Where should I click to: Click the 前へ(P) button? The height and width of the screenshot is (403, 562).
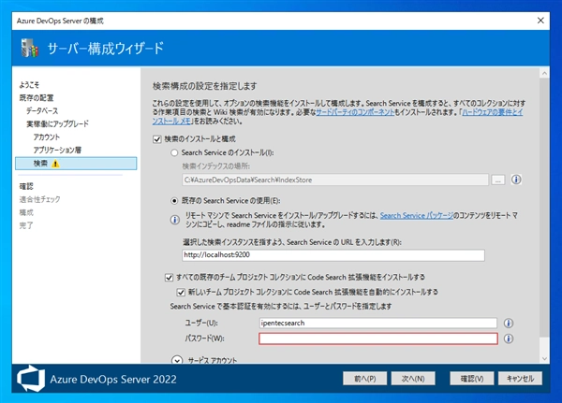(x=364, y=379)
